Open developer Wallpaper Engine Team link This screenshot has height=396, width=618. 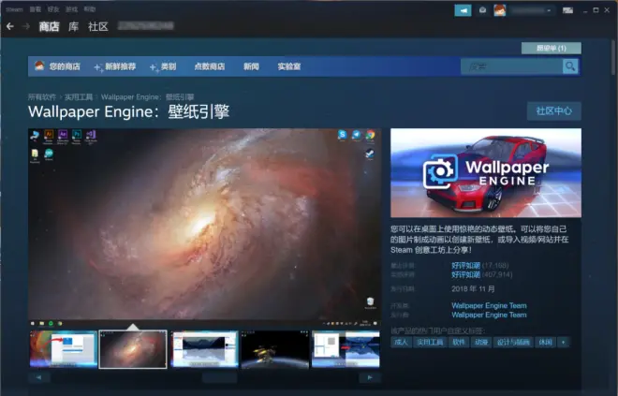point(489,305)
